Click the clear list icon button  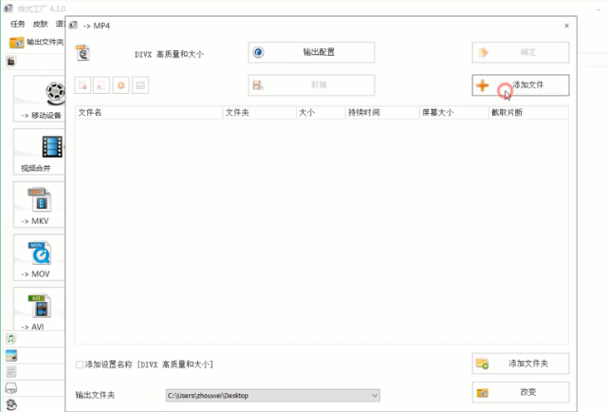pos(101,85)
